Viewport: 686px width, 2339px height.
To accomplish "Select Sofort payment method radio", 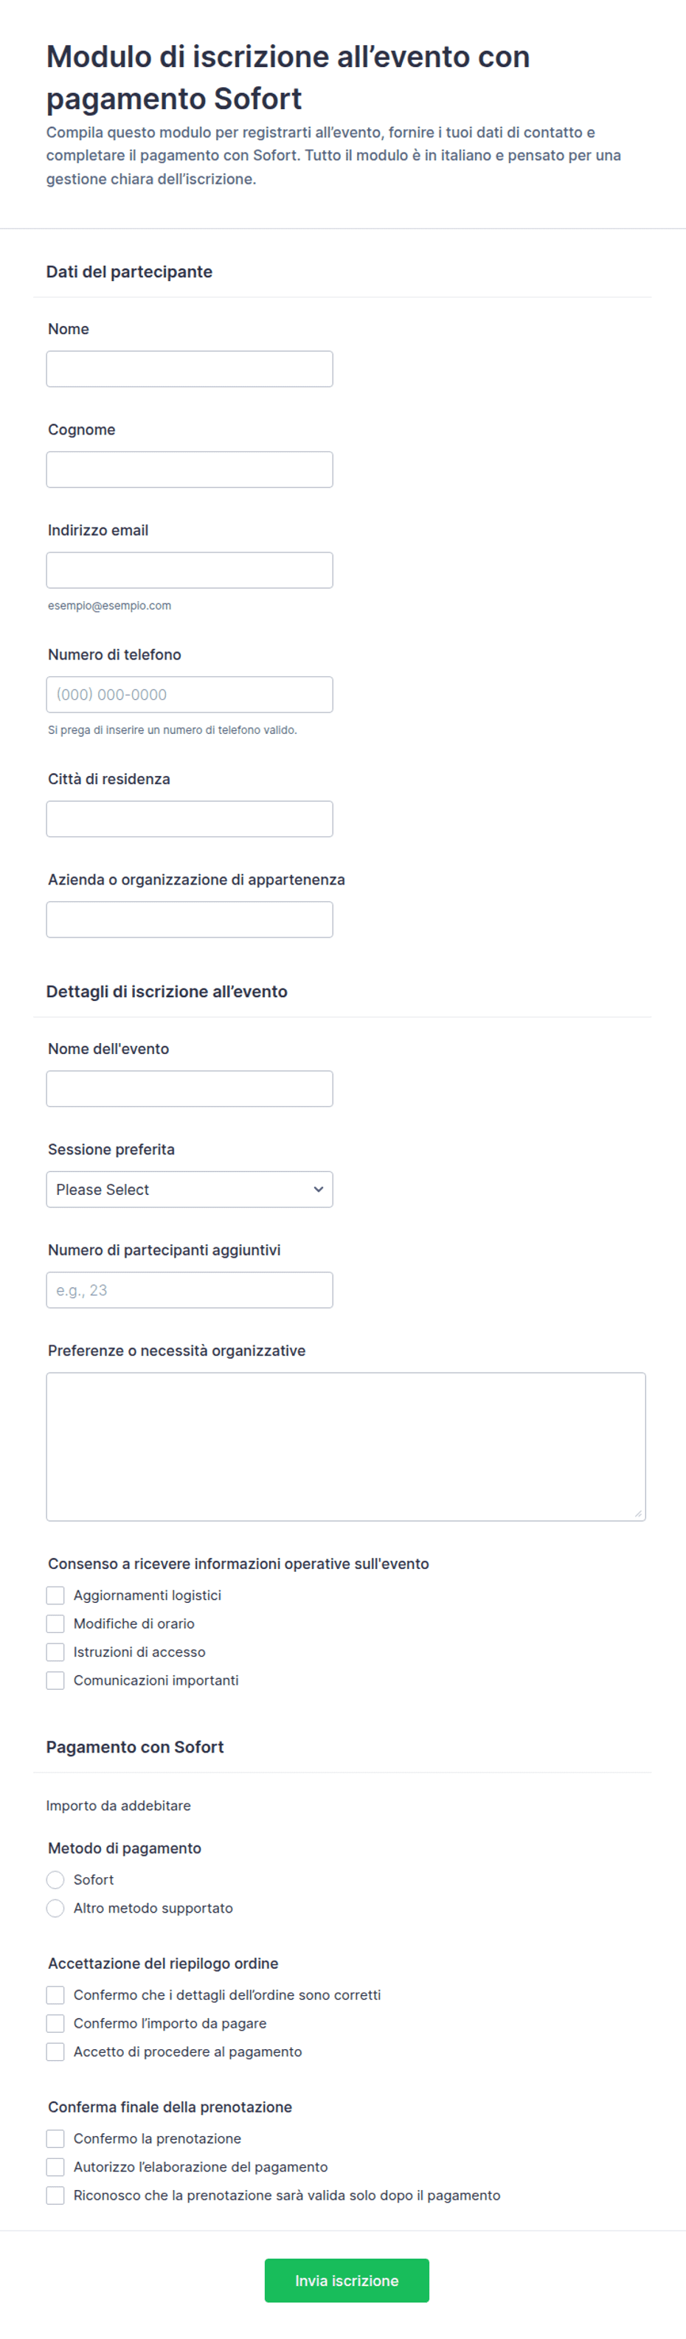I will [x=55, y=1879].
